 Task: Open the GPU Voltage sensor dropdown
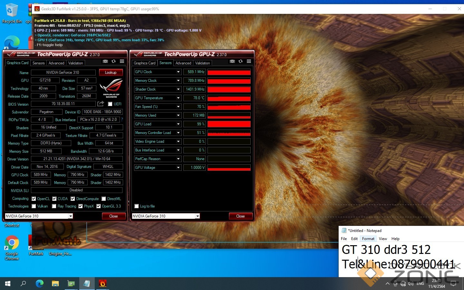[x=178, y=168]
